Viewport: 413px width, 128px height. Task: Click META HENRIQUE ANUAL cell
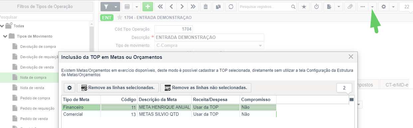pos(164,107)
